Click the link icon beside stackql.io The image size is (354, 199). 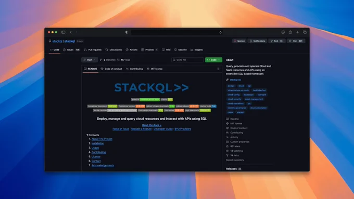227,80
